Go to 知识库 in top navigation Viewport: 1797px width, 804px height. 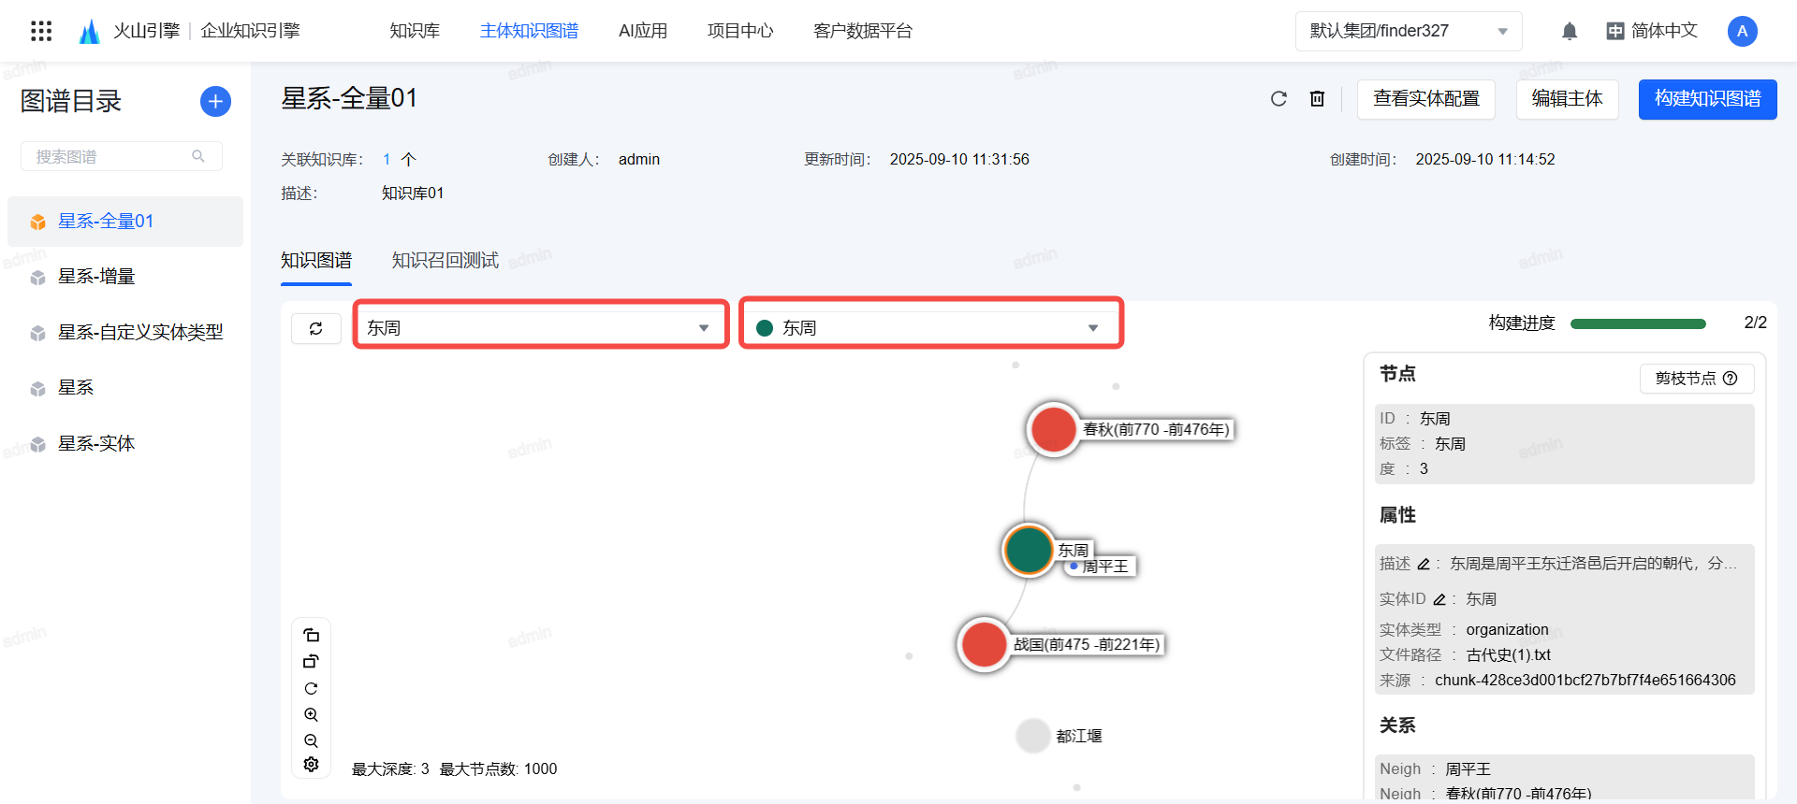[x=415, y=31]
